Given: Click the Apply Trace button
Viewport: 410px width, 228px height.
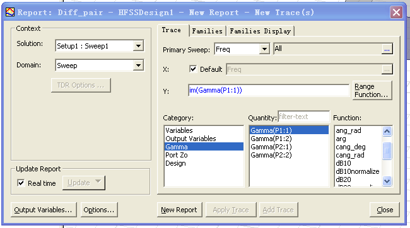Looking at the screenshot, I should 231,210.
